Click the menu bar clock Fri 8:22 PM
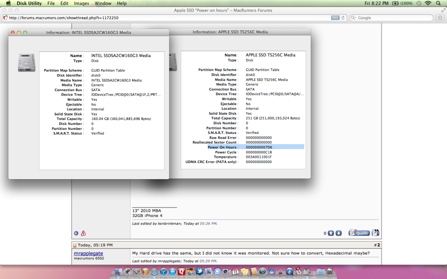The image size is (447, 279). click(376, 3)
